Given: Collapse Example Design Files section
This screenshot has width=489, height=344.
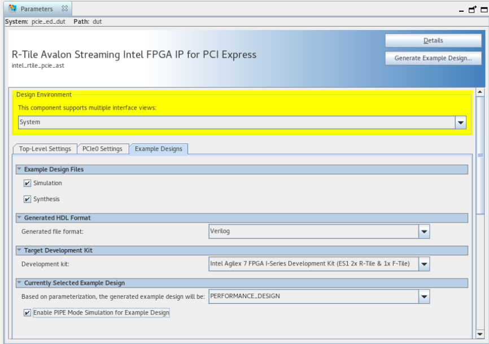Looking at the screenshot, I should pyautogui.click(x=19, y=169).
